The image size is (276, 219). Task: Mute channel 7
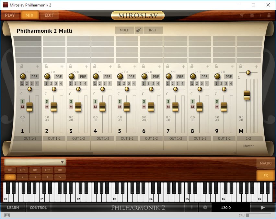pos(168,107)
